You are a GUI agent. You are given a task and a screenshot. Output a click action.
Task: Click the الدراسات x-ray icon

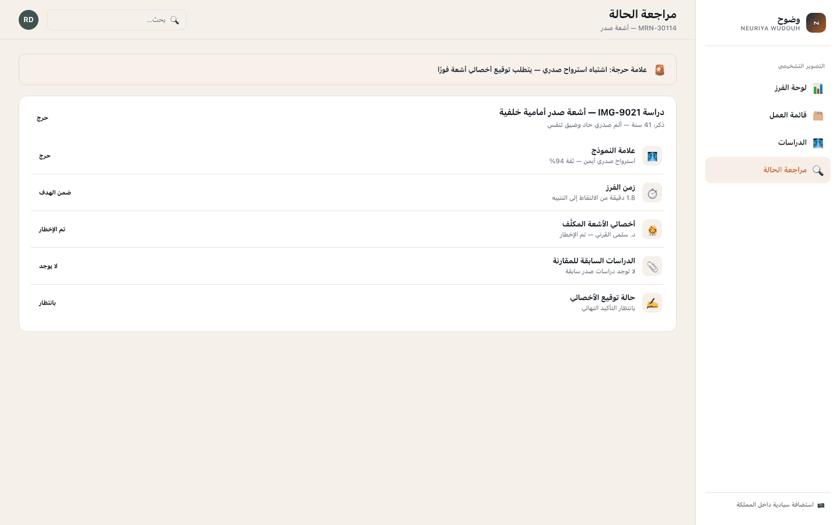818,143
